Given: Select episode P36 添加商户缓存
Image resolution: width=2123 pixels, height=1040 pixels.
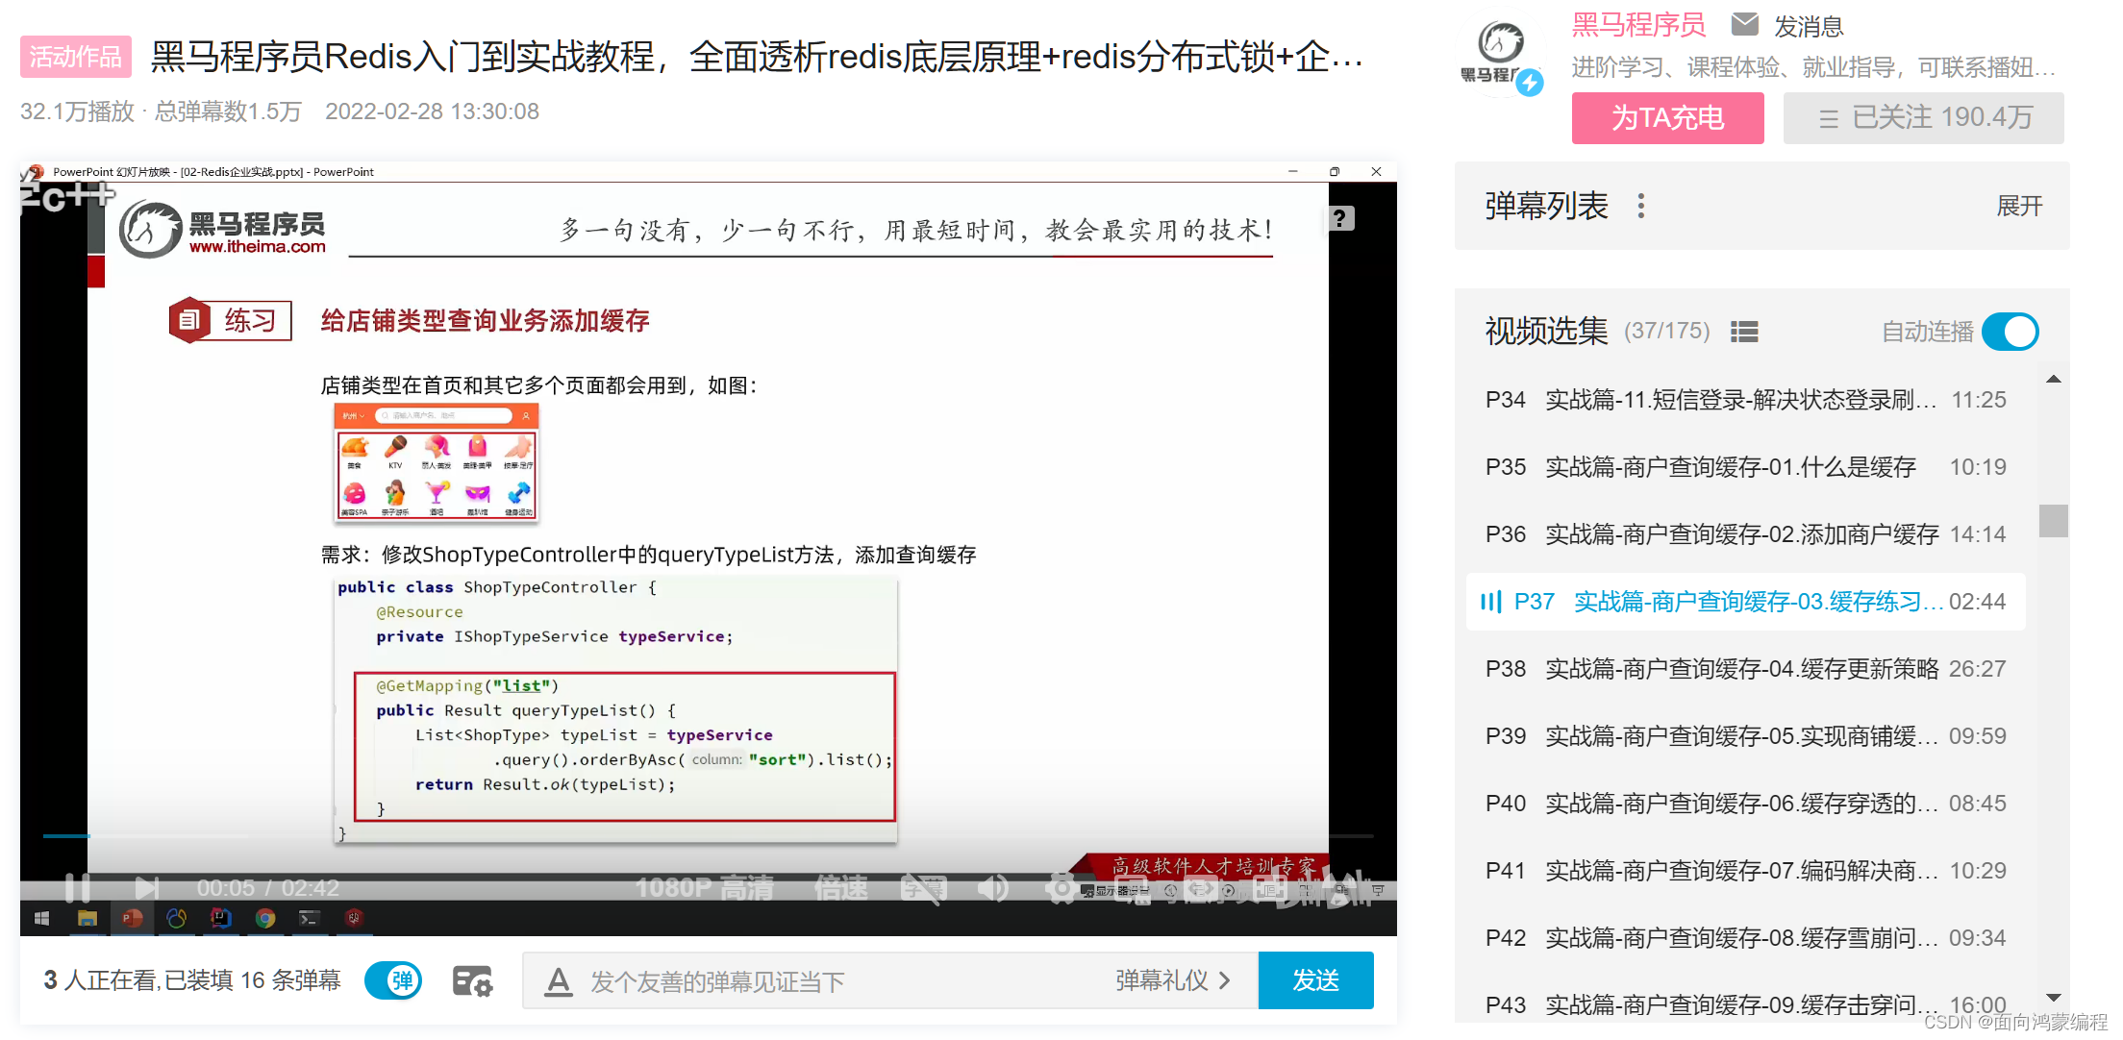Looking at the screenshot, I should pos(1745,534).
